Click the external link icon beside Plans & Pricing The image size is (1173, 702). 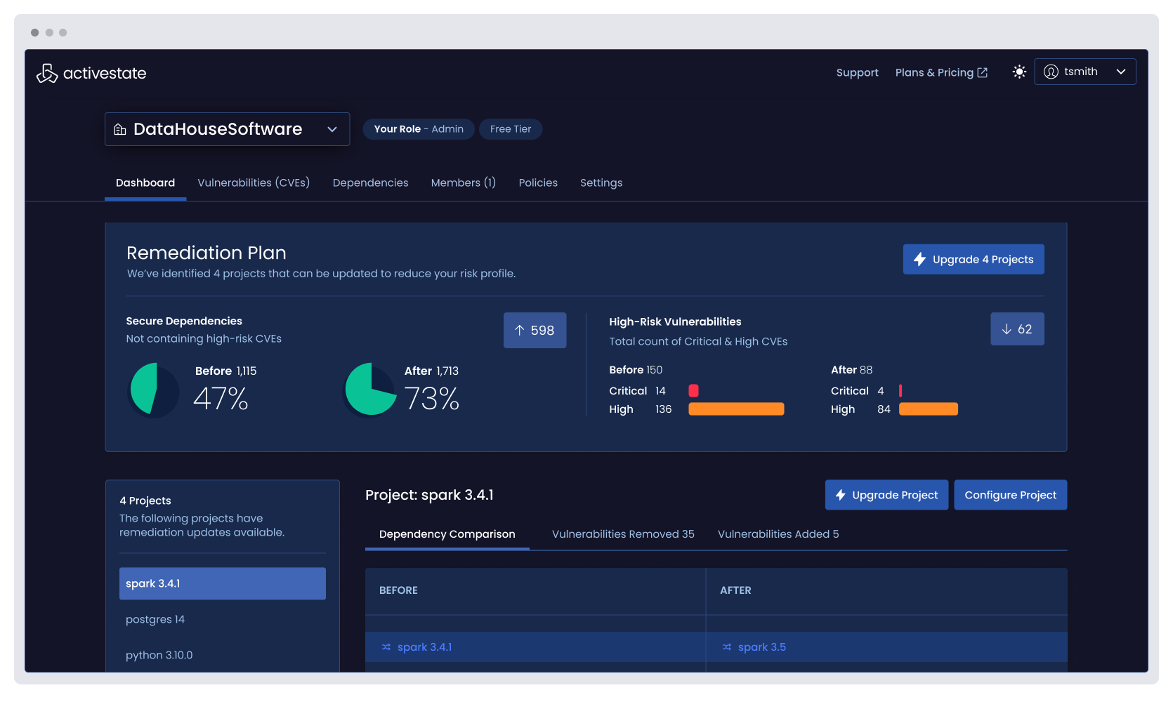[x=983, y=72]
